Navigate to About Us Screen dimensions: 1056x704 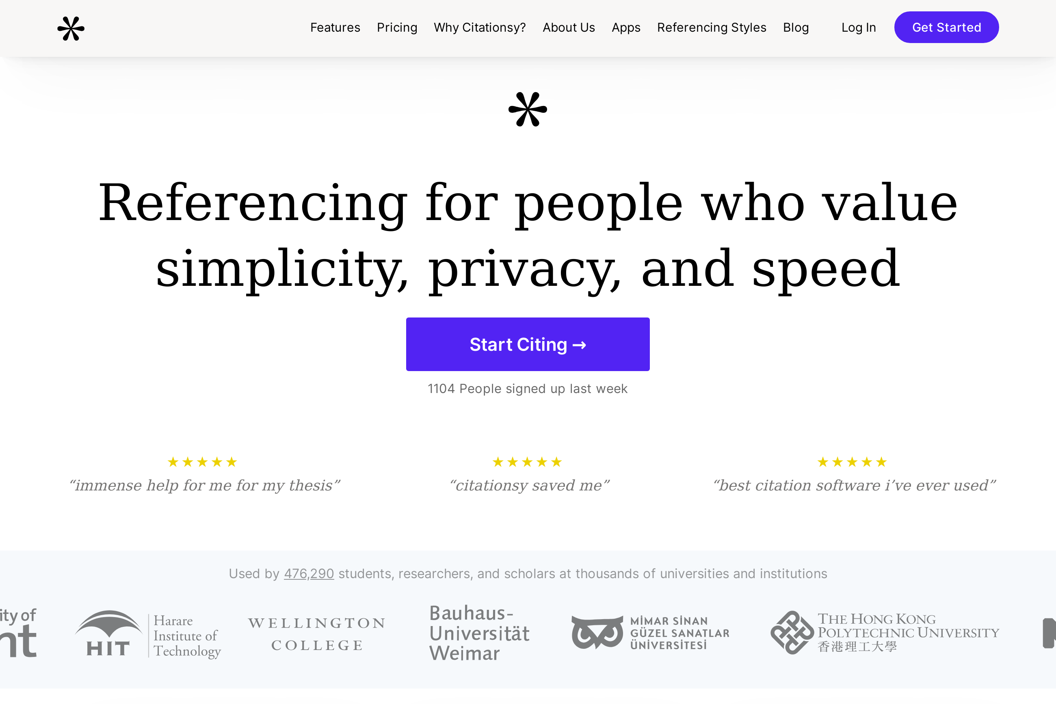click(569, 27)
